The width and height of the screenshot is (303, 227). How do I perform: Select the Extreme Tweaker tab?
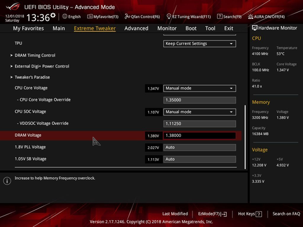coord(95,28)
